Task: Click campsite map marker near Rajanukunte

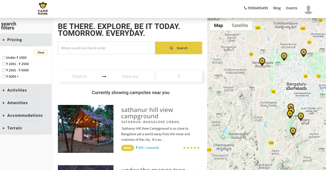Action: [x=284, y=56]
